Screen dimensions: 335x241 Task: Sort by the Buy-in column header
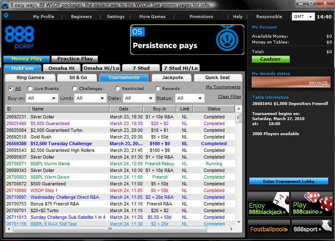point(160,109)
